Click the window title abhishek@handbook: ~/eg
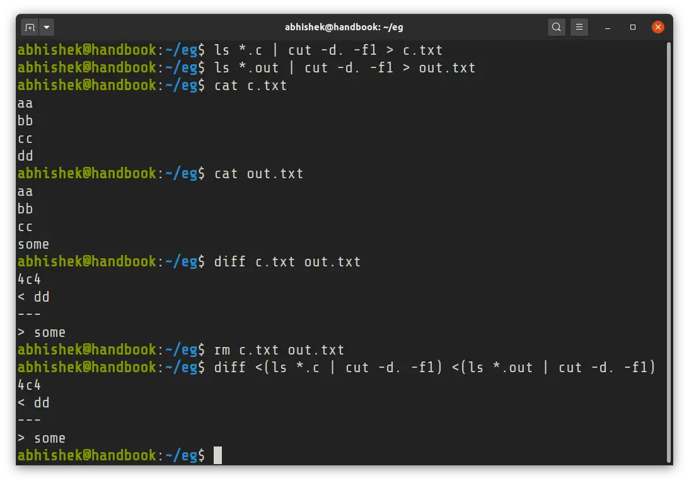 click(x=344, y=26)
